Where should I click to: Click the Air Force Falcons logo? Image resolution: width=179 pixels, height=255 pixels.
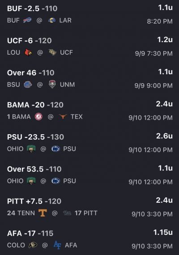(x=57, y=245)
